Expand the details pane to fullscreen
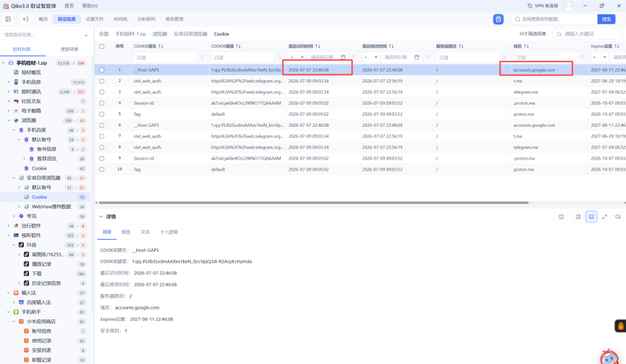This screenshot has height=364, width=626. [605, 217]
